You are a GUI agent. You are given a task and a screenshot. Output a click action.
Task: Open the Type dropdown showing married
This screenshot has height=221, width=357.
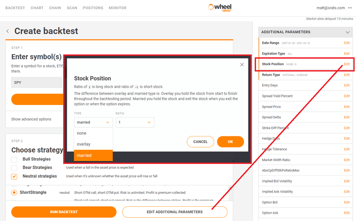94,122
